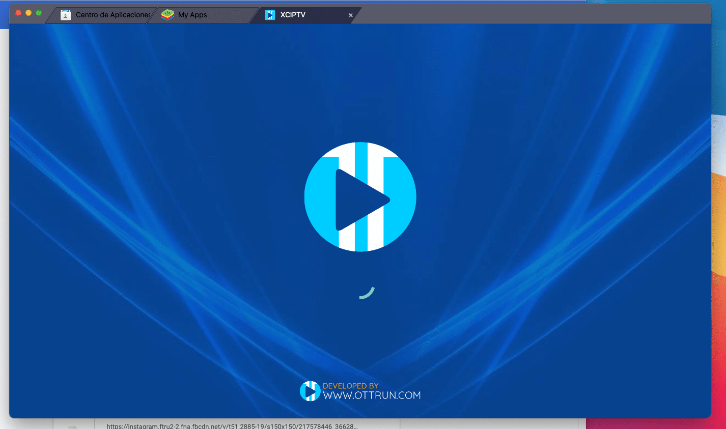Viewport: 726px width, 429px height.
Task: Close the XCIPTV tab with its X
Action: (350, 15)
